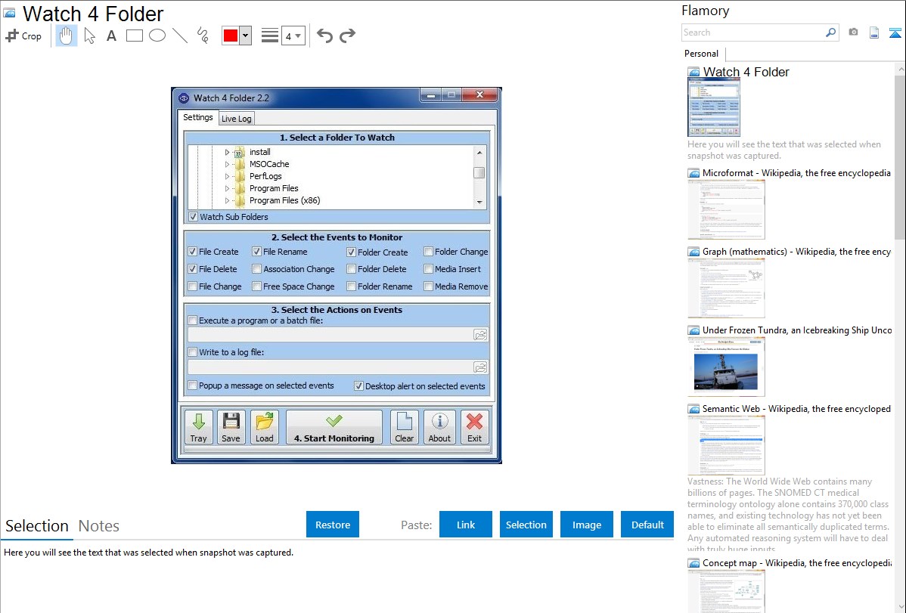Click the Clear blank page button

click(405, 427)
